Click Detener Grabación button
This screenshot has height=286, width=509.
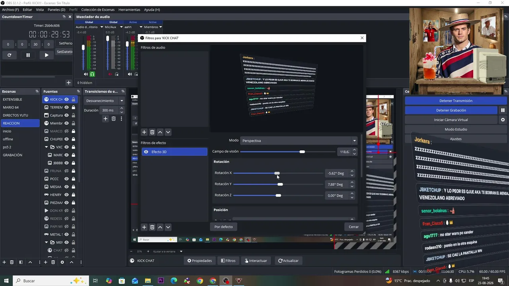click(x=451, y=110)
